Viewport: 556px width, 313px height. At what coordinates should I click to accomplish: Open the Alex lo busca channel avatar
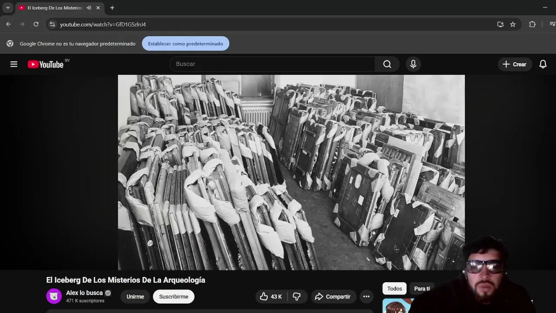tap(54, 296)
